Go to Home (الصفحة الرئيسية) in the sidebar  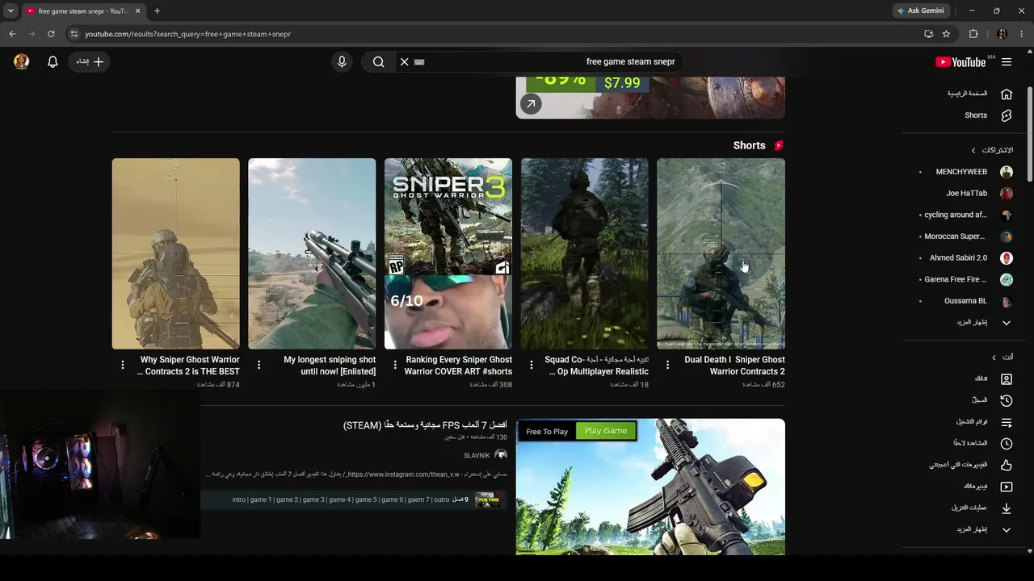coord(968,94)
